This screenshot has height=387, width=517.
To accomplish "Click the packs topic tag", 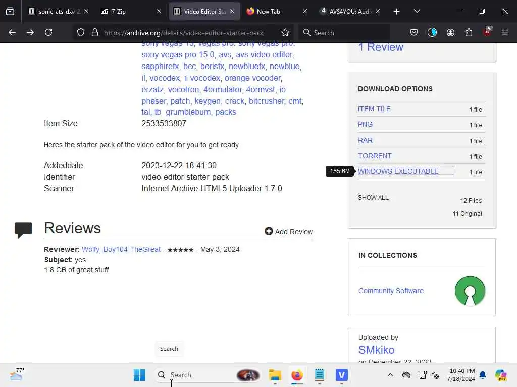I will 226,112.
